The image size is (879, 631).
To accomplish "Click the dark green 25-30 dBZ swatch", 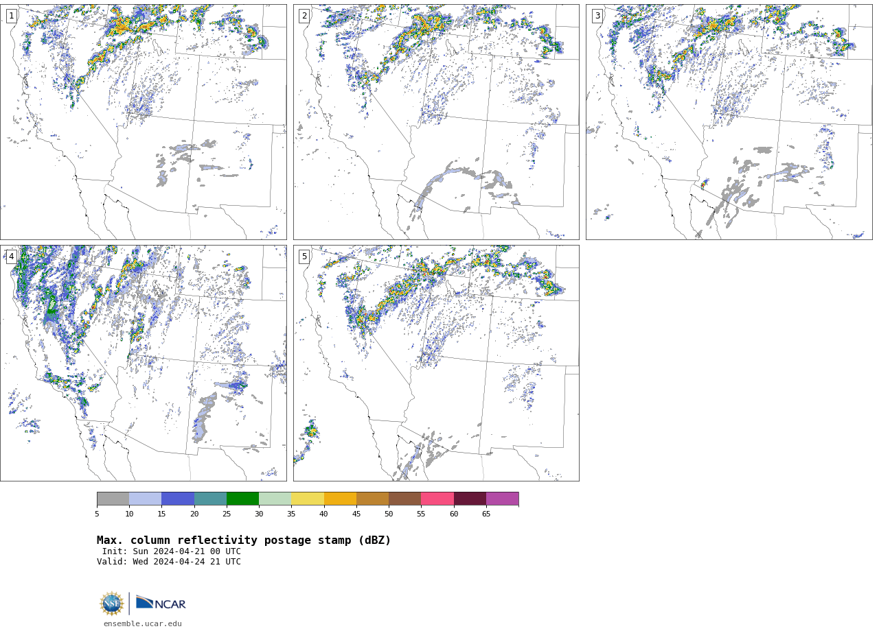I will 242,499.
